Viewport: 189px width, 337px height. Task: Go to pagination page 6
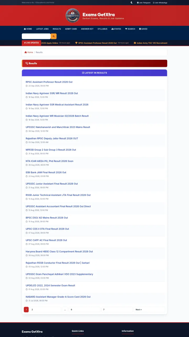85,310
